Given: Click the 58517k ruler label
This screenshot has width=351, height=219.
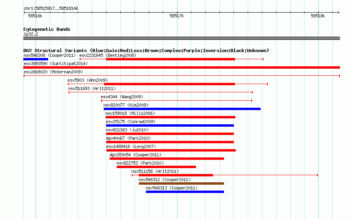Looking at the screenshot, I should pyautogui.click(x=177, y=16).
